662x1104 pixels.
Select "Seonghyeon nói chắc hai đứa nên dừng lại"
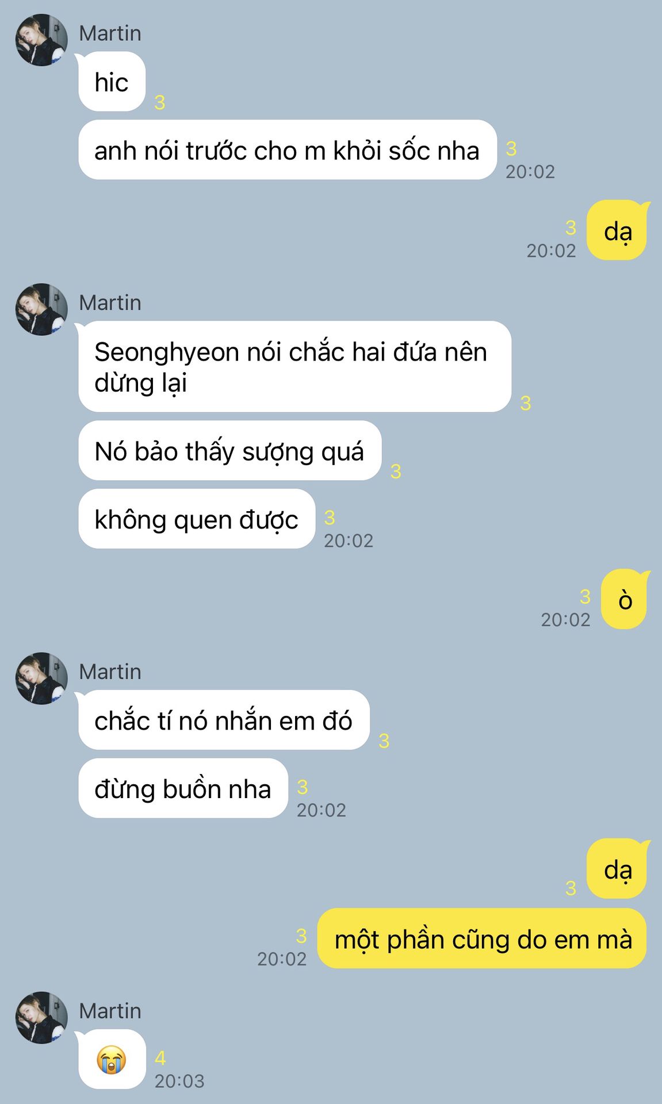[294, 367]
